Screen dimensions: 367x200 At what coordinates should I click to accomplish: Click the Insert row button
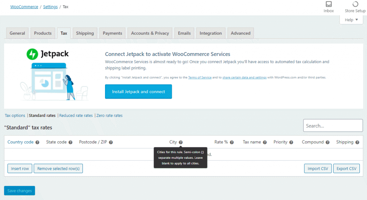[x=20, y=168]
